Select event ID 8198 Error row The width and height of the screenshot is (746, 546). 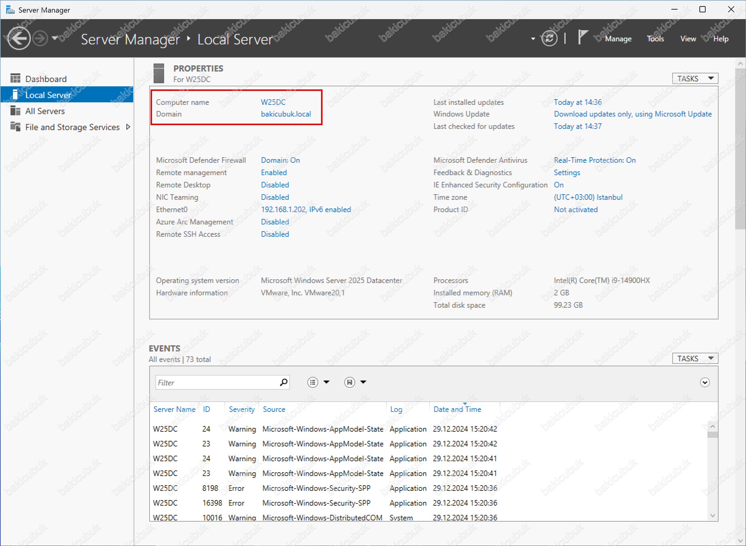429,488
